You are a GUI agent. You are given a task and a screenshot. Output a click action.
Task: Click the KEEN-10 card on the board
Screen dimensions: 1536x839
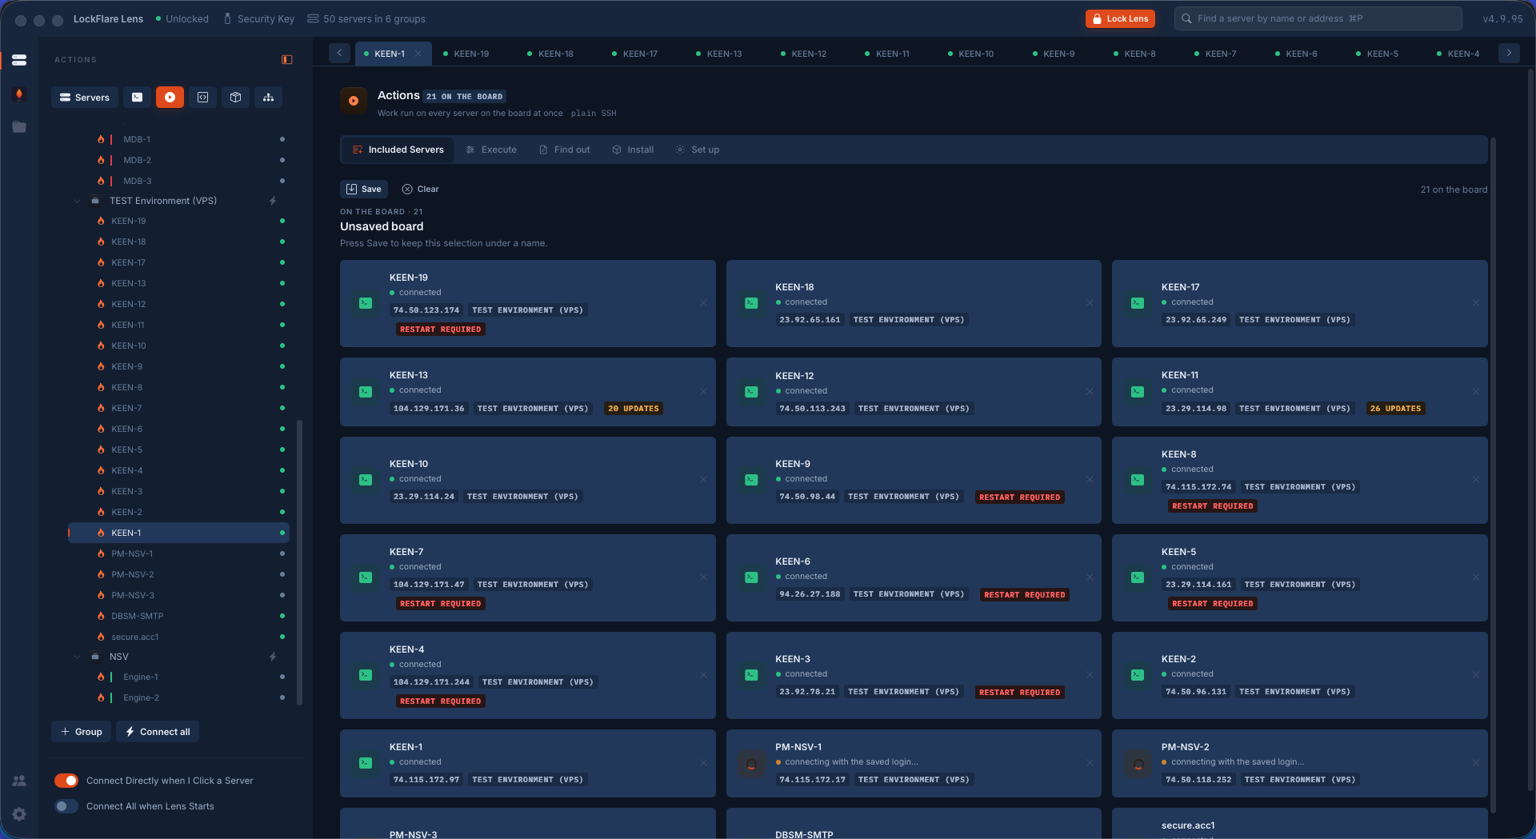[x=528, y=480]
